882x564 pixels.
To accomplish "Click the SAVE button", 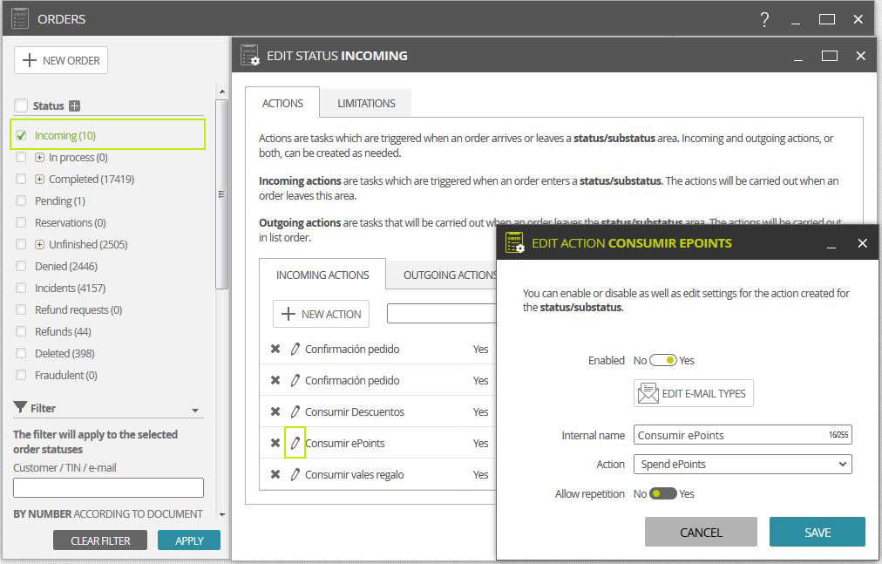I will click(x=818, y=532).
